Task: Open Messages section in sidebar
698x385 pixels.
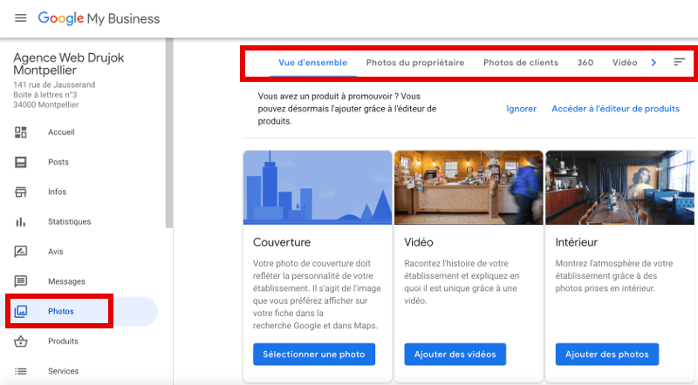Action: click(66, 281)
